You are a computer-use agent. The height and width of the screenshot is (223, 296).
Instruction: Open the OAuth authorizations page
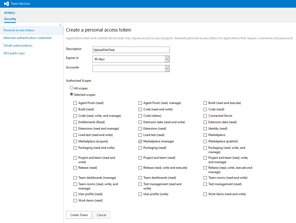[18, 46]
